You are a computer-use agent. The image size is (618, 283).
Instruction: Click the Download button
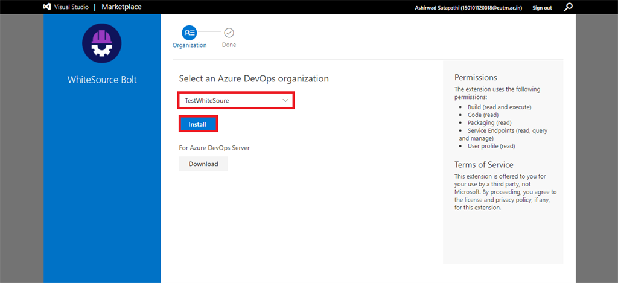click(x=203, y=164)
